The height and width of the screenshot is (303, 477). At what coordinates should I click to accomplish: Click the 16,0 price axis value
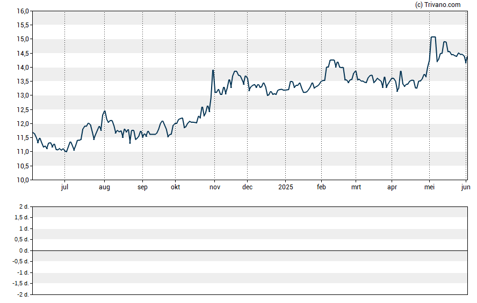tap(23, 11)
